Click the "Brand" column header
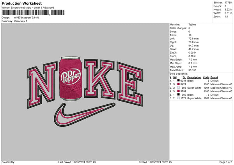Viewport: 234px width, 165px height. tap(214, 77)
